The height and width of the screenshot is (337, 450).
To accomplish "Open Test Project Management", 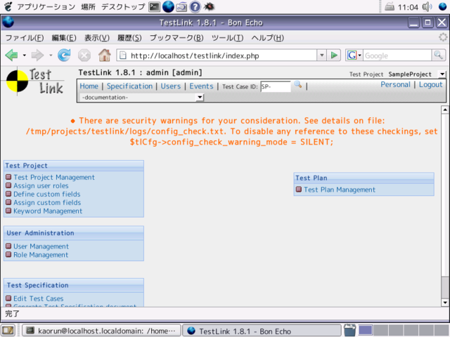I will (x=54, y=178).
